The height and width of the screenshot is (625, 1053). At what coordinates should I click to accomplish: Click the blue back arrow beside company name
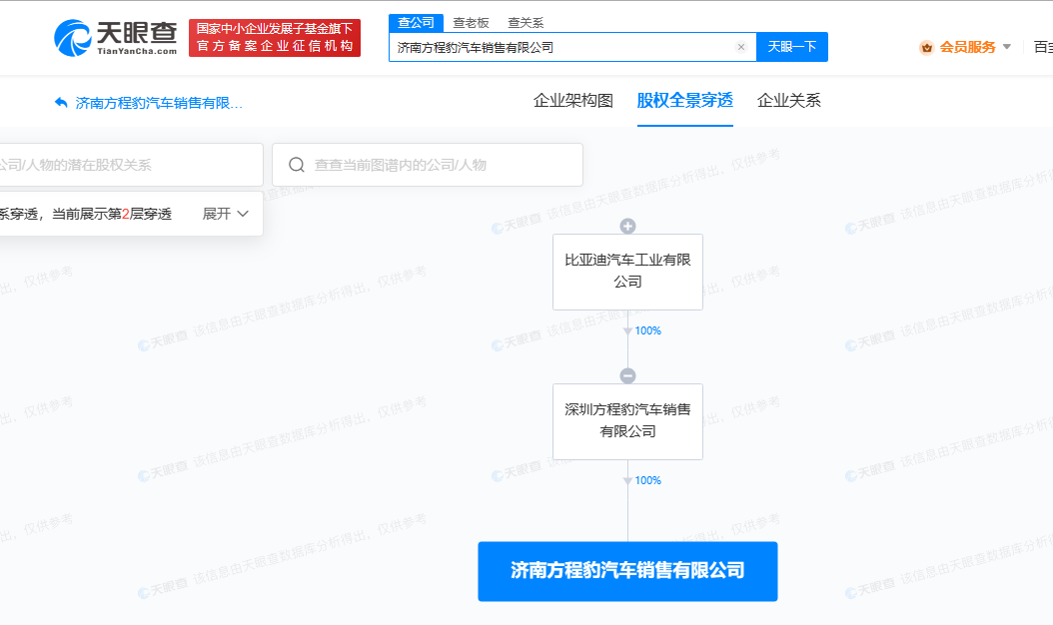60,102
